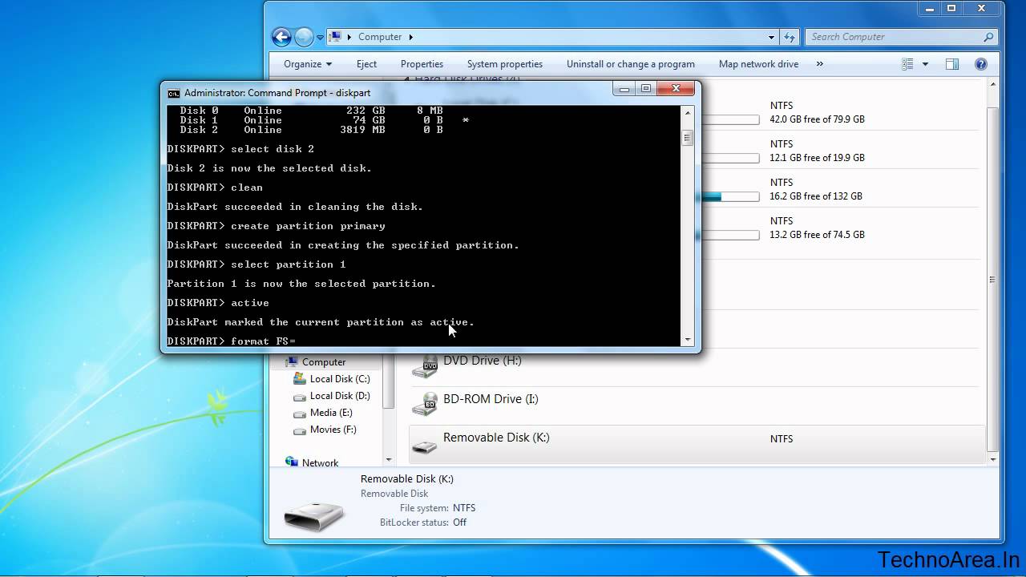The width and height of the screenshot is (1026, 577).
Task: Click 'DiskPart succeeded in cleaning the disk.' line
Action: 295,207
